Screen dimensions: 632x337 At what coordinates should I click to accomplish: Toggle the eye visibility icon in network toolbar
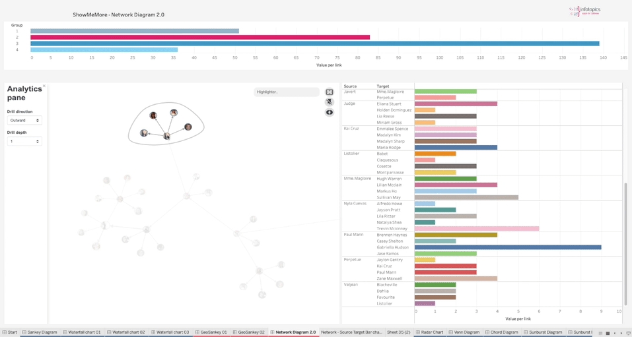[330, 113]
